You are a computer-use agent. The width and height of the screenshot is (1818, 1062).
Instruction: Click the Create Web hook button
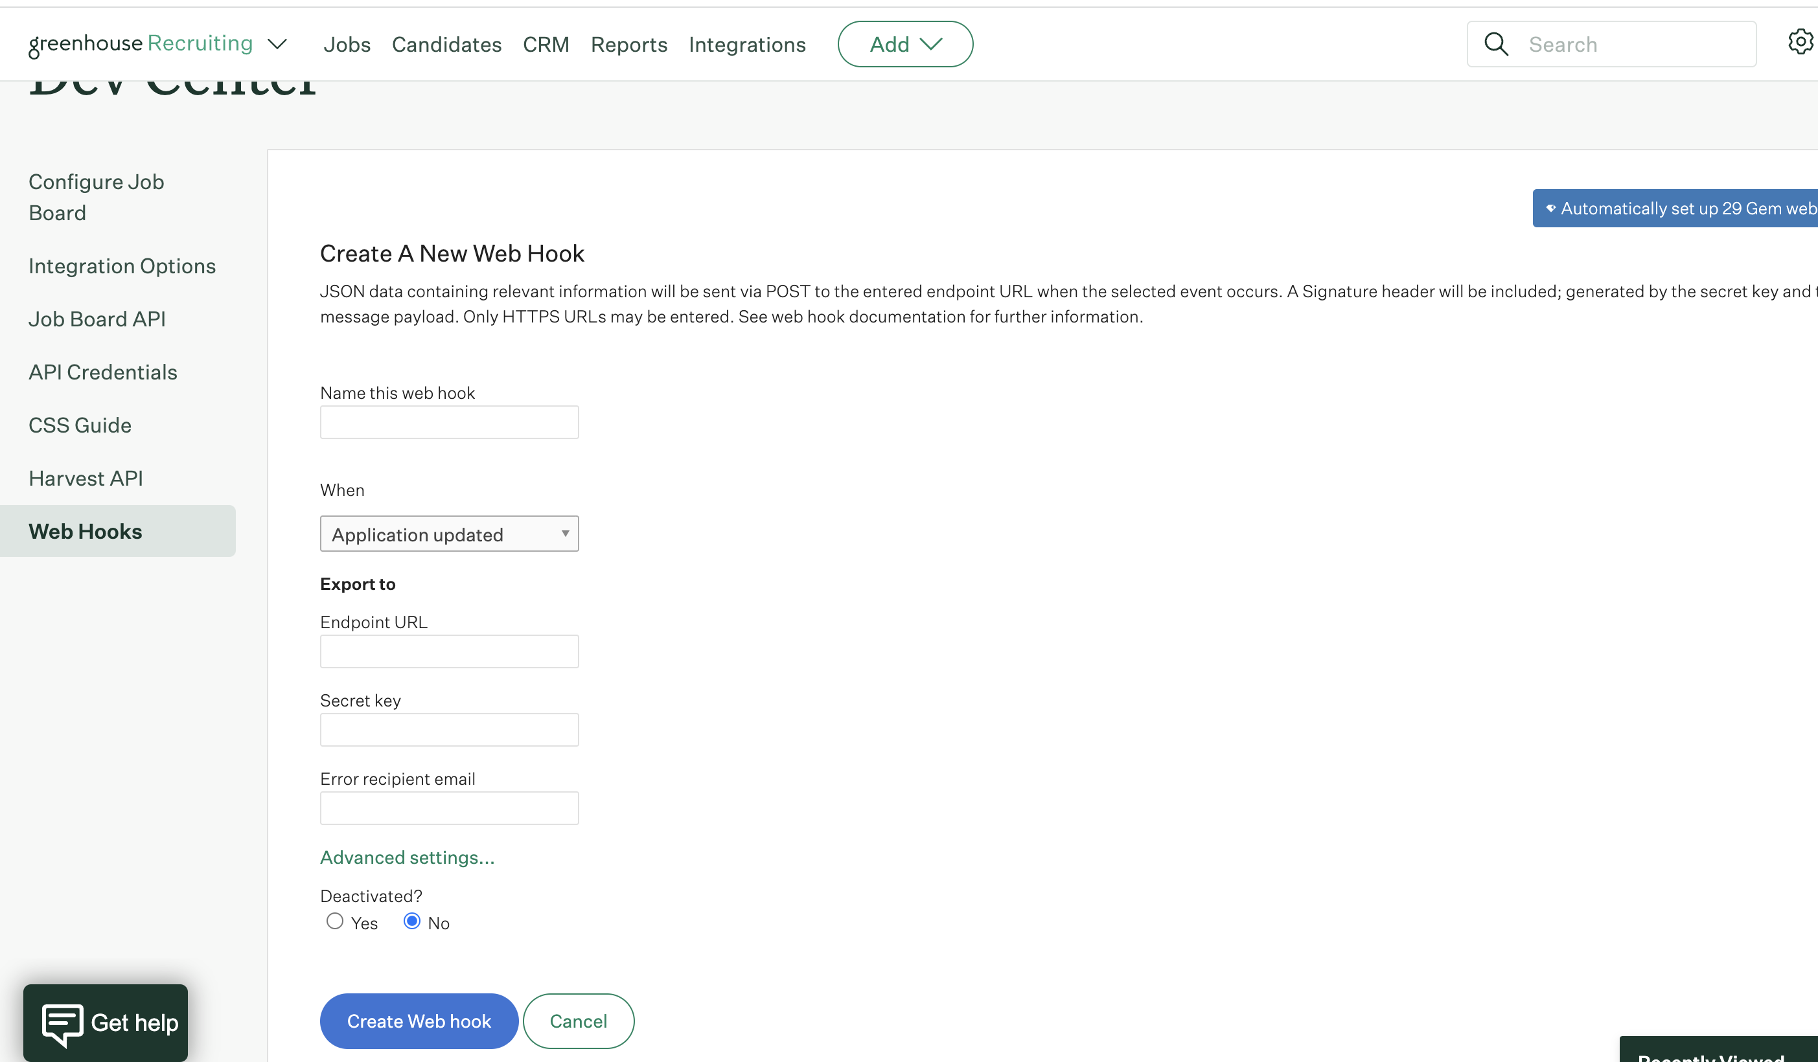(x=419, y=1021)
